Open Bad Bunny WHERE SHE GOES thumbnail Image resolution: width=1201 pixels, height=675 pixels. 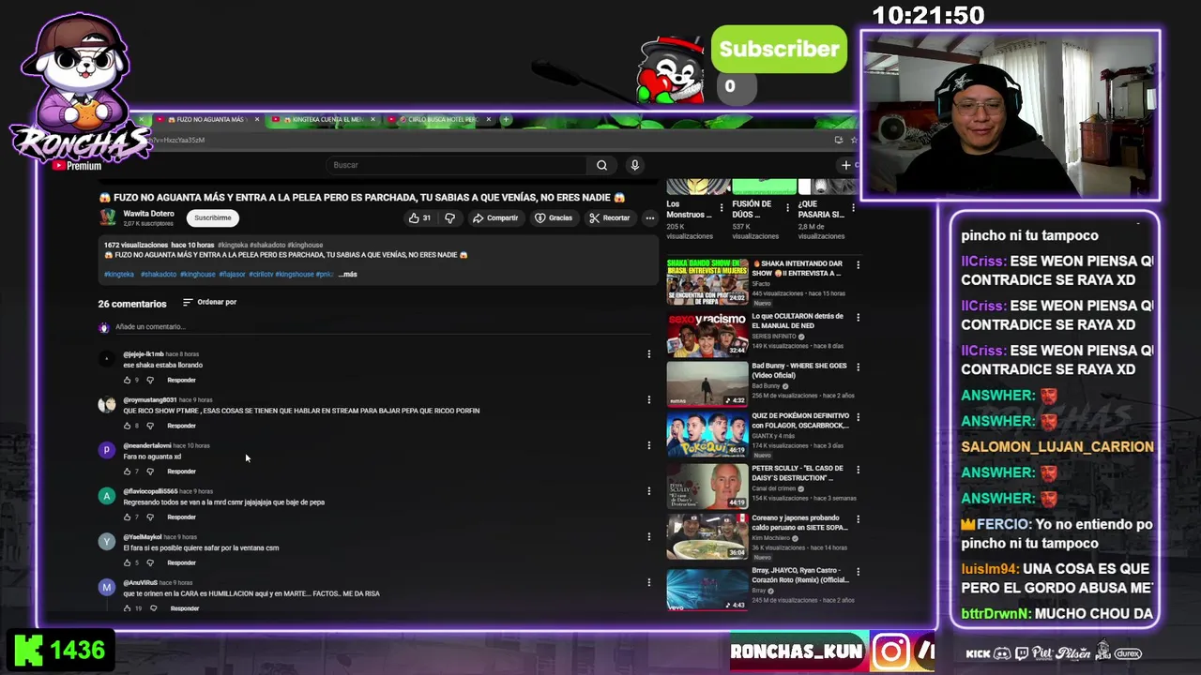coord(707,384)
